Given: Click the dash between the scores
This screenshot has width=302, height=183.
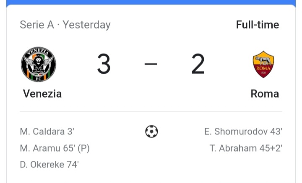Looking at the screenshot, I should pyautogui.click(x=151, y=64).
